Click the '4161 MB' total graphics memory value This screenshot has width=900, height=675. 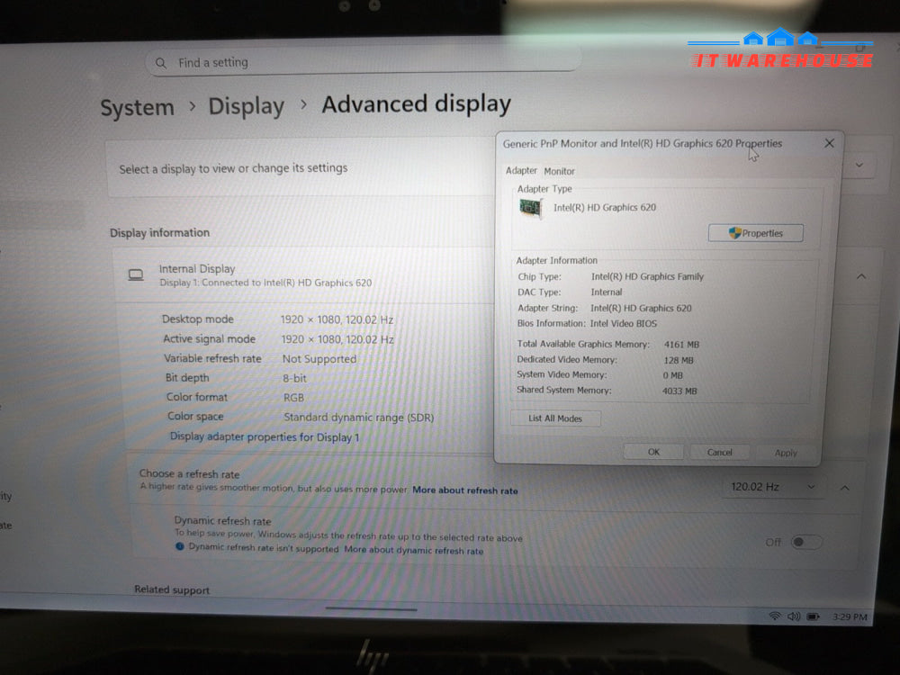click(681, 345)
